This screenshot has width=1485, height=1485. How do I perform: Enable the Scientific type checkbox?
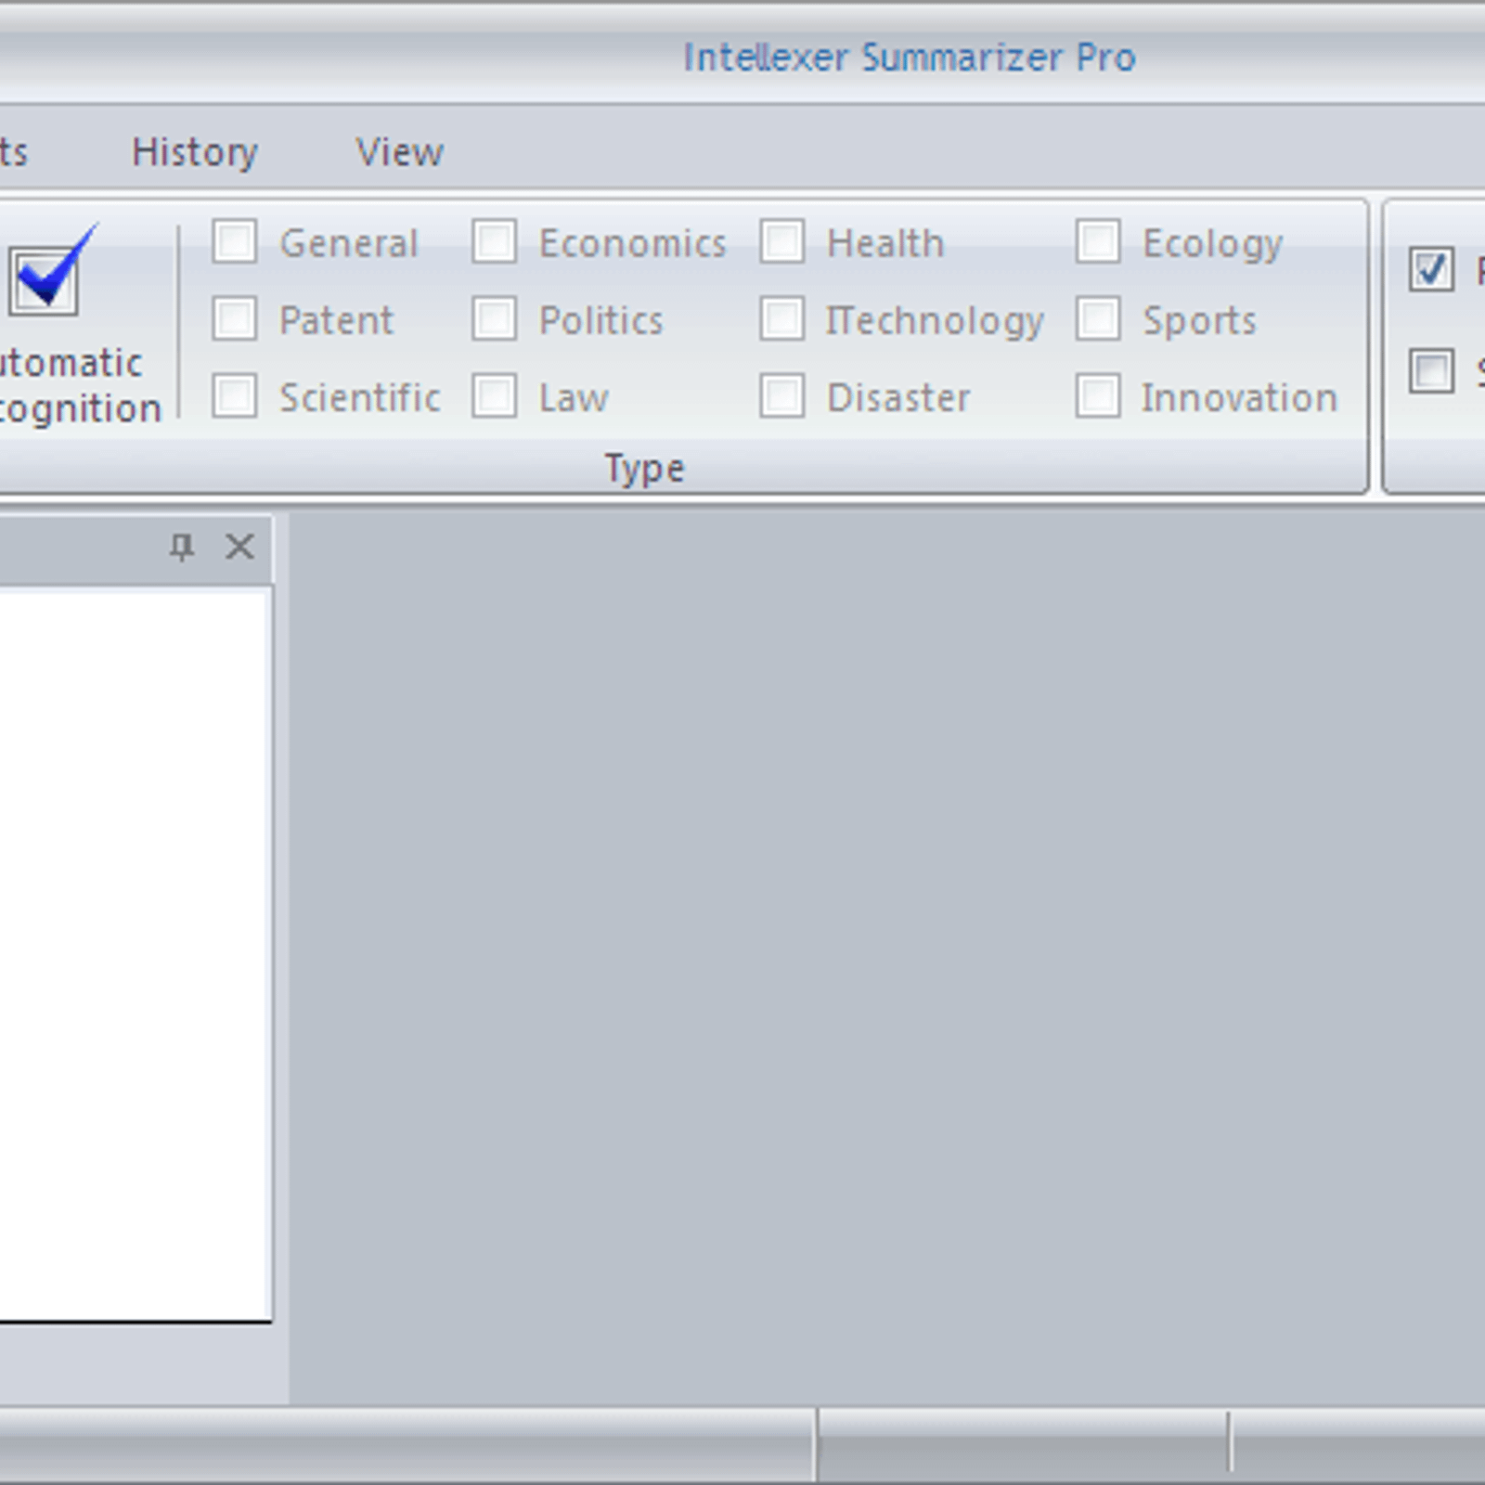point(235,396)
